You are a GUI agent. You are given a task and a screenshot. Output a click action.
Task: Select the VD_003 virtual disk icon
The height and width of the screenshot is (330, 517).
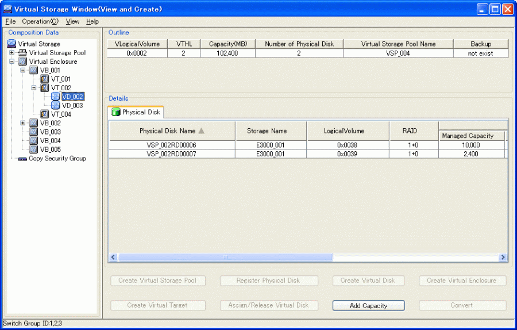click(x=55, y=105)
